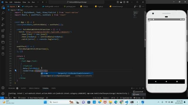Viewport: 188px width, 105px height.
Task: Open the Go menu
Action: click(x=29, y=2)
